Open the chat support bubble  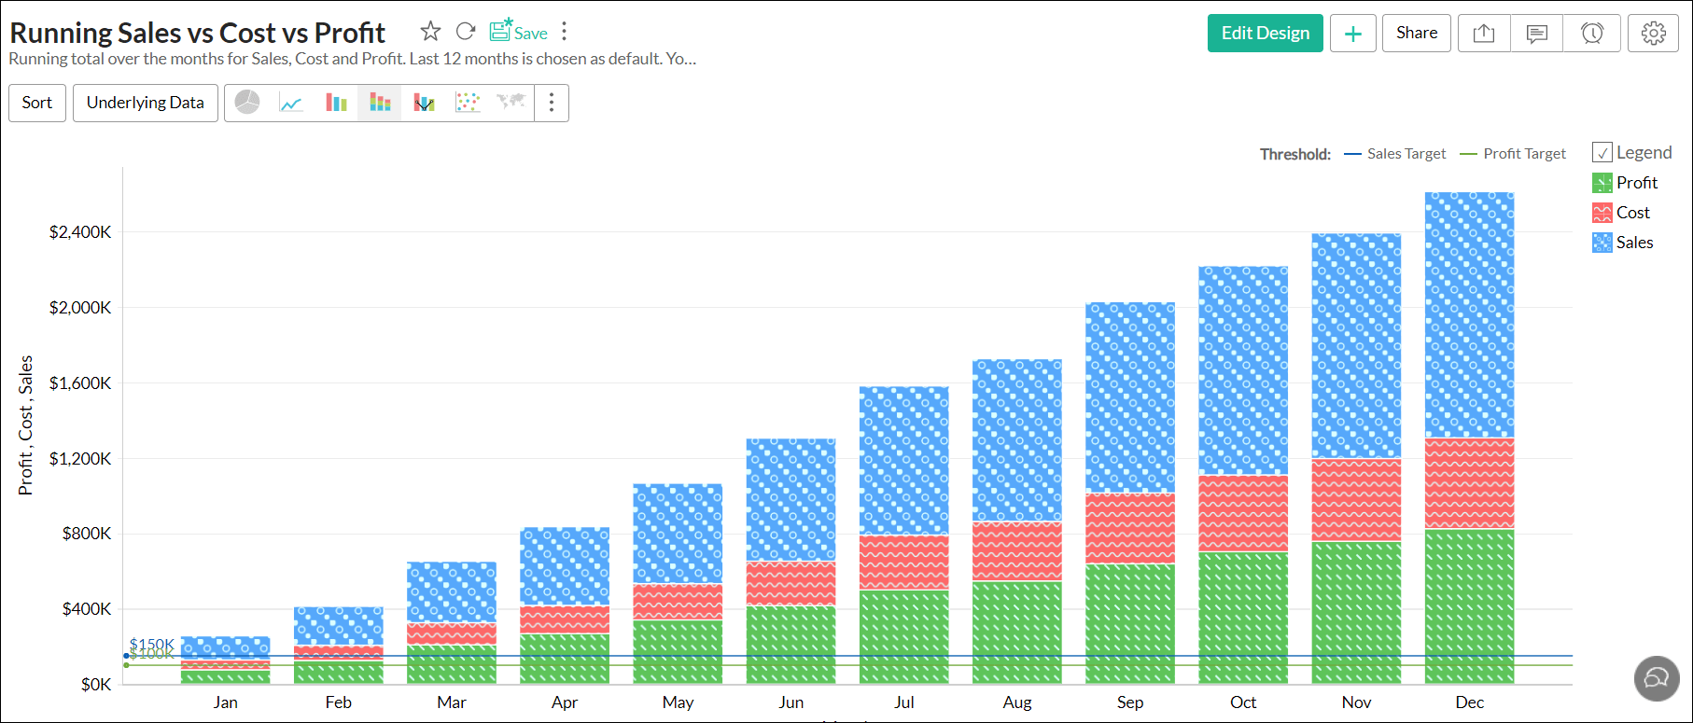(x=1657, y=678)
